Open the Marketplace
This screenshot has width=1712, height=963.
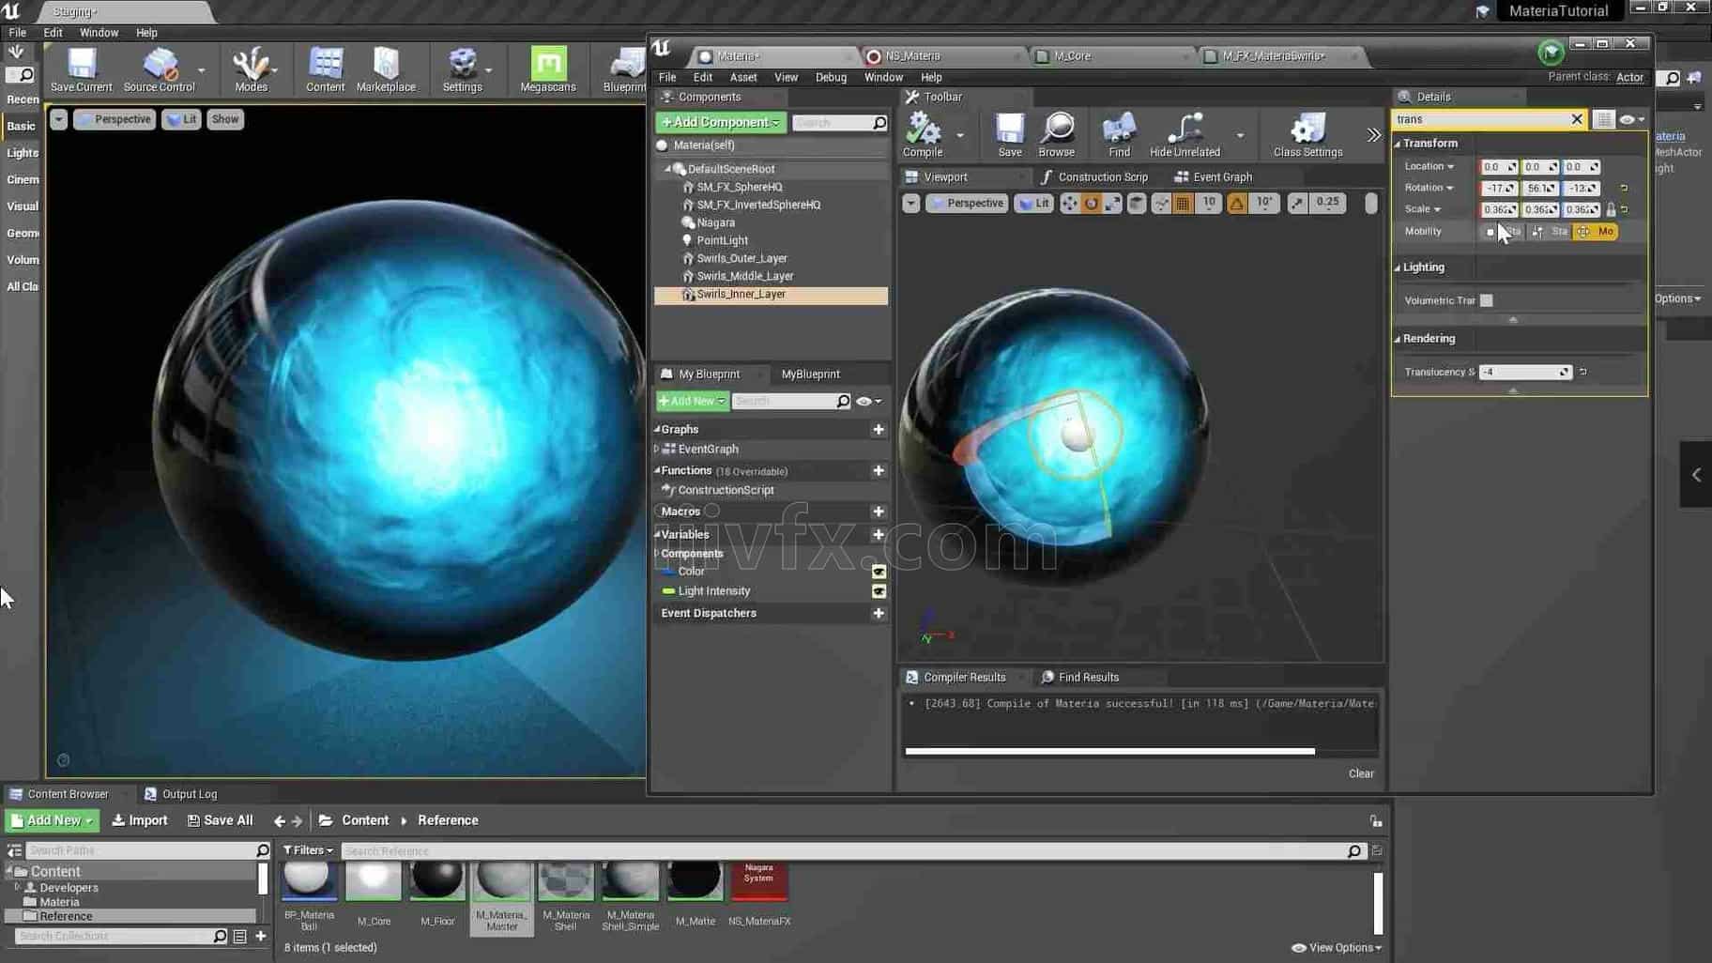(386, 69)
